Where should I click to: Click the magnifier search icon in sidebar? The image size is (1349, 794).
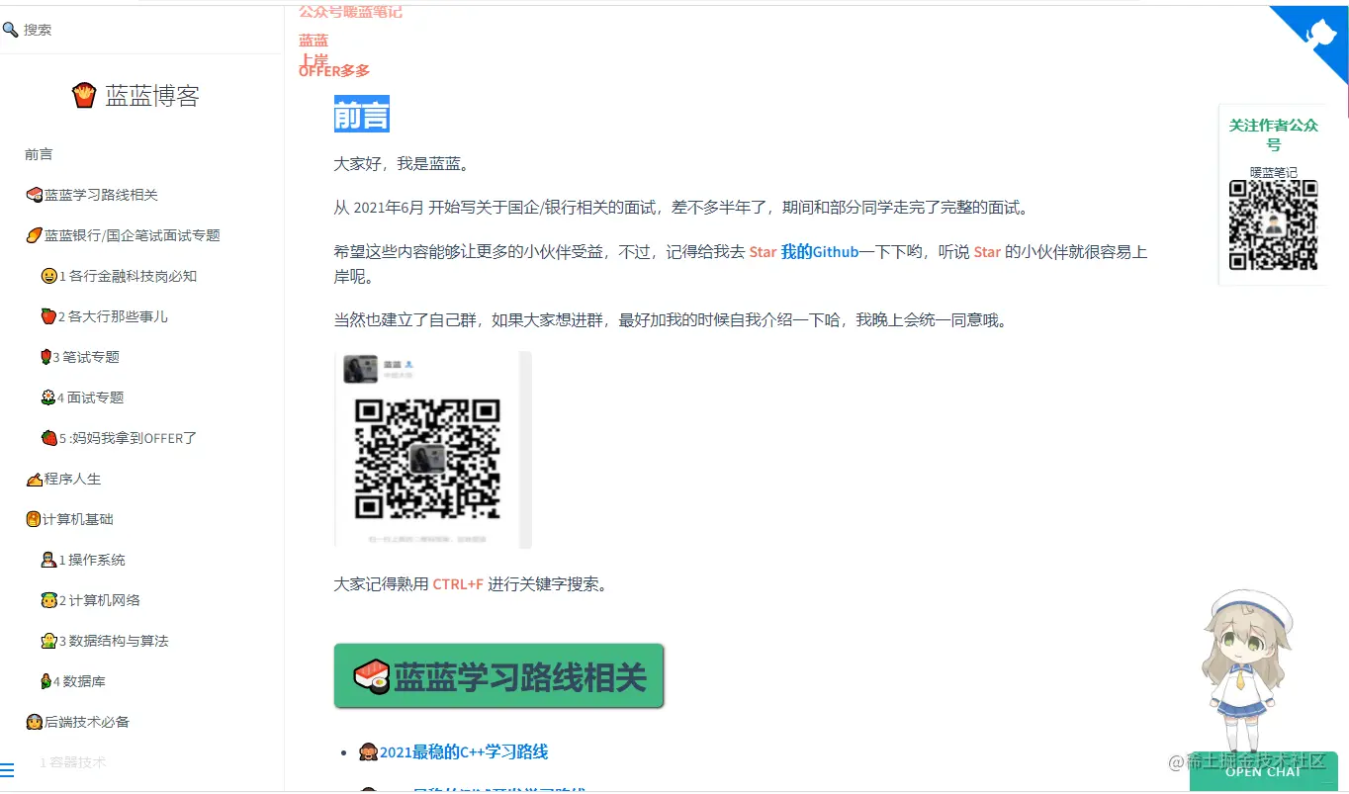point(13,28)
